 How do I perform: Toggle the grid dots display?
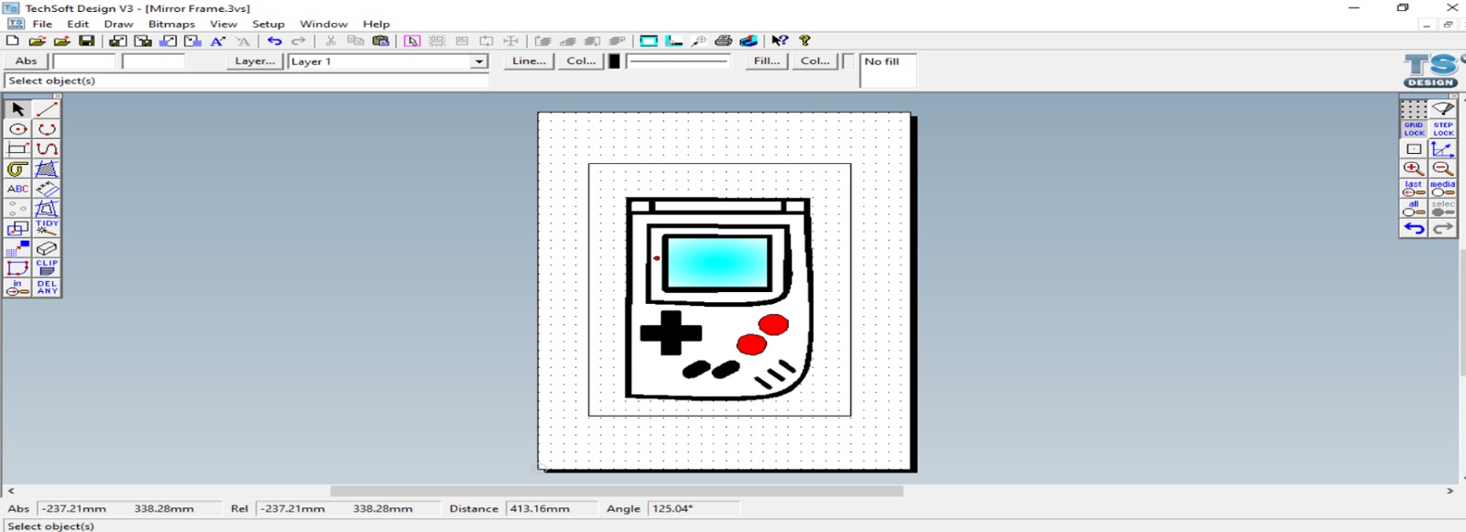(1414, 109)
